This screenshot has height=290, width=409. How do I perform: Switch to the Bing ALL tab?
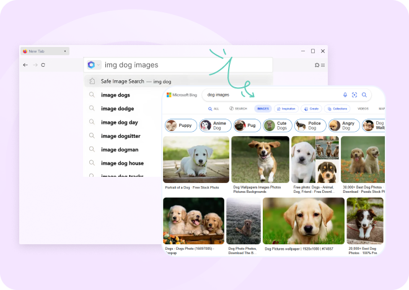tap(213, 108)
